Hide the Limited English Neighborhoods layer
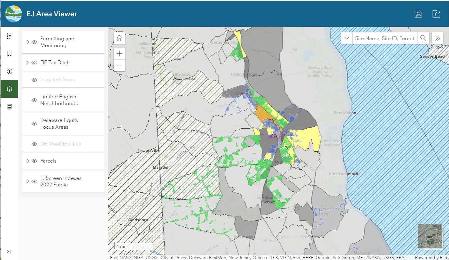449x260 pixels. 34,100
